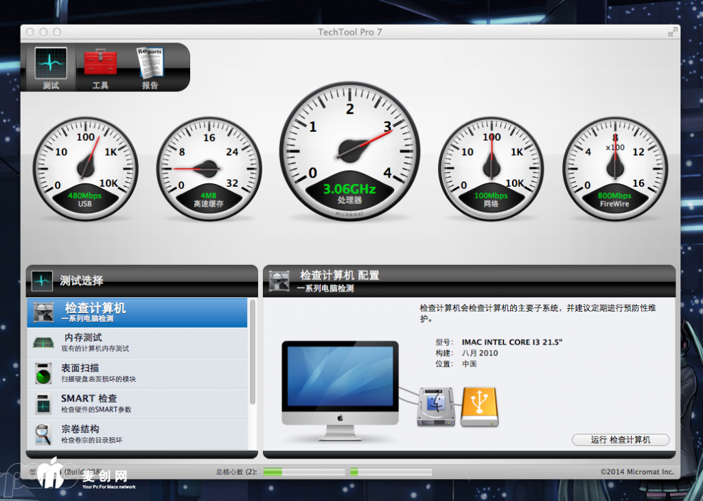
Task: Select 检查计算机 in the test list
Action: [137, 313]
